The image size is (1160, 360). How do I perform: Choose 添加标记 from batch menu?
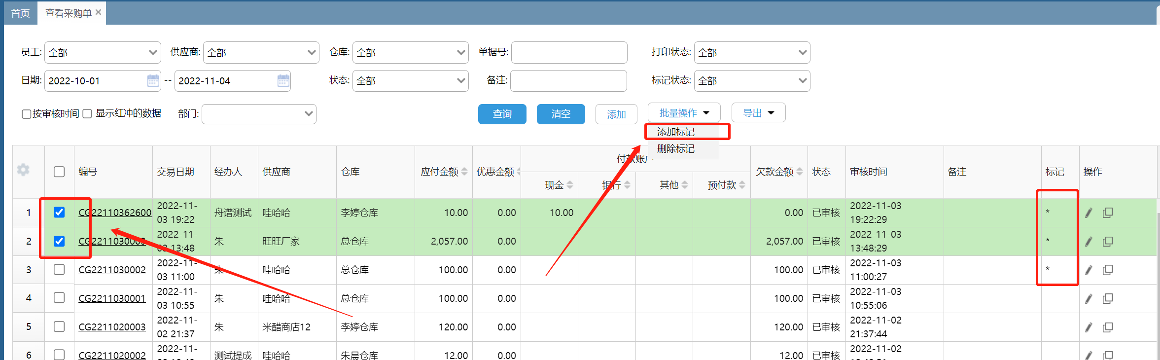[x=676, y=132]
